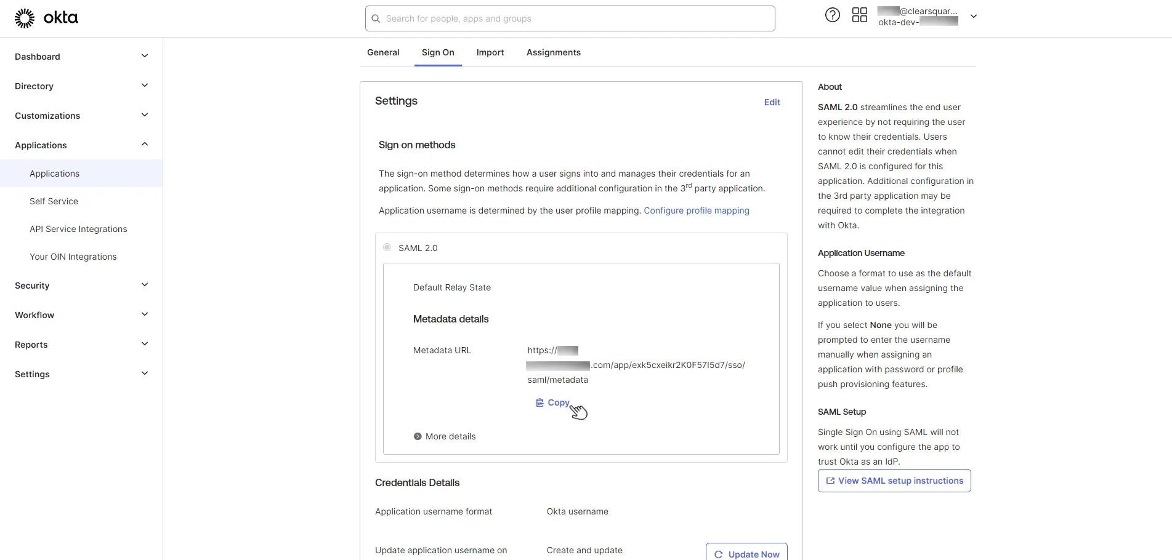
Task: Expand the Customizations menu chevron
Action: 145,115
